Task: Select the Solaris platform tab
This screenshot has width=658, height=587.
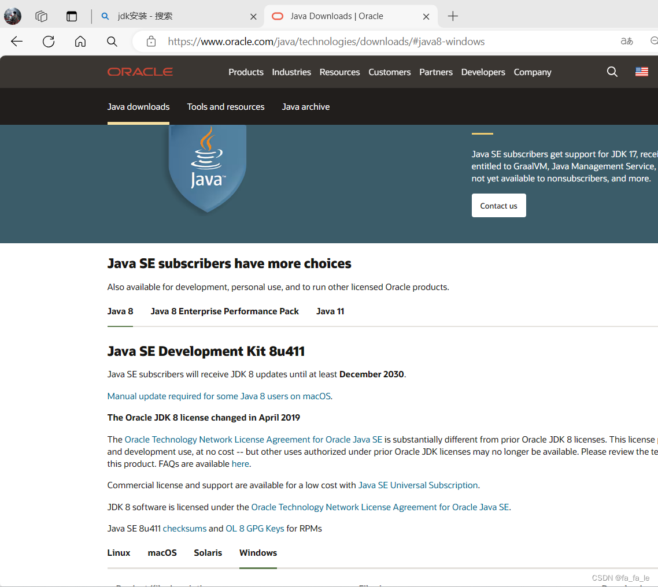Action: (208, 552)
